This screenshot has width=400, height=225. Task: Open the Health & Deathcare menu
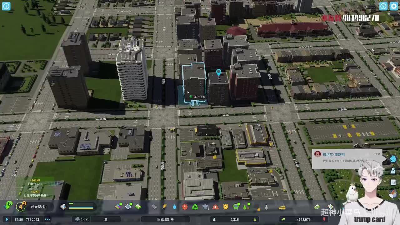(185, 207)
